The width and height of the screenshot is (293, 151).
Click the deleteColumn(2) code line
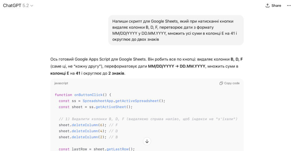[88, 137]
